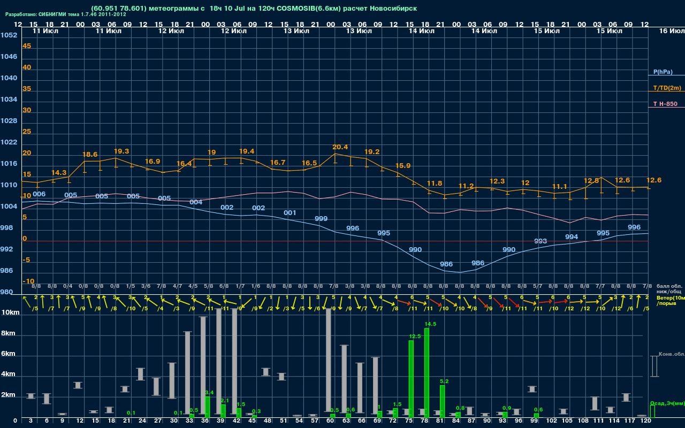This screenshot has width=685, height=428.
Task: Click the 14.3 temperature label
Action: (59, 173)
